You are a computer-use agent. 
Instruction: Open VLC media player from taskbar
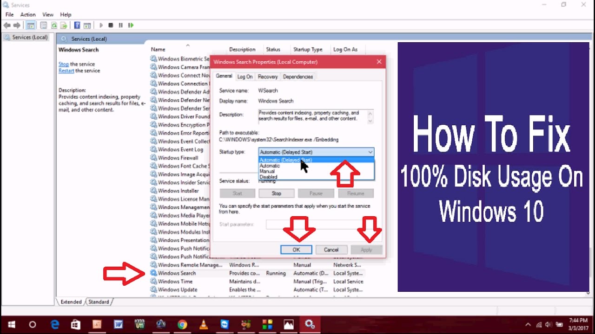pyautogui.click(x=204, y=324)
